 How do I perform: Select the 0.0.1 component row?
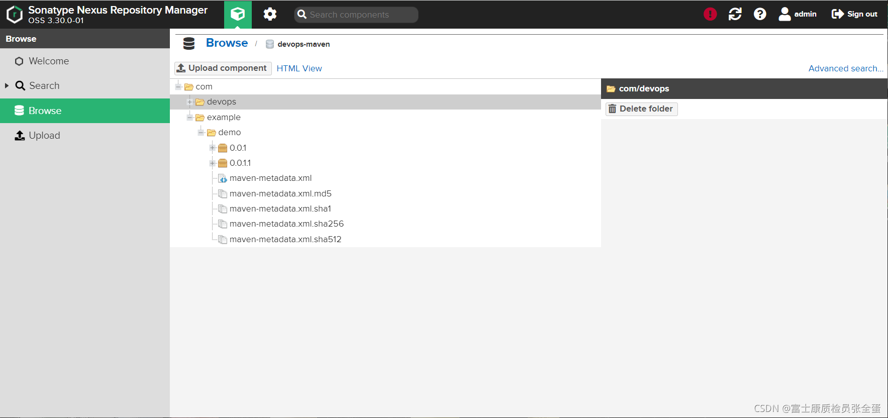pos(385,148)
